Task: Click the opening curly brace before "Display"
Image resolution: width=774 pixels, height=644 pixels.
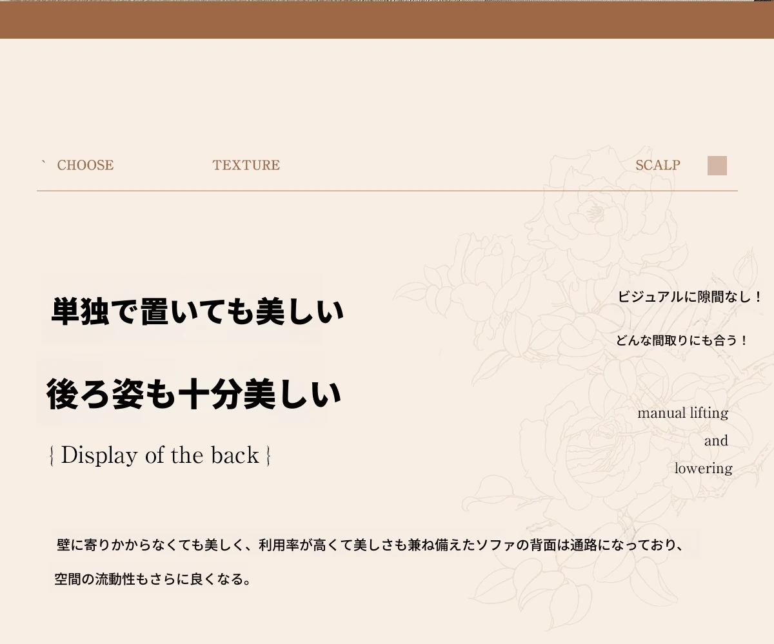Action: coord(52,456)
